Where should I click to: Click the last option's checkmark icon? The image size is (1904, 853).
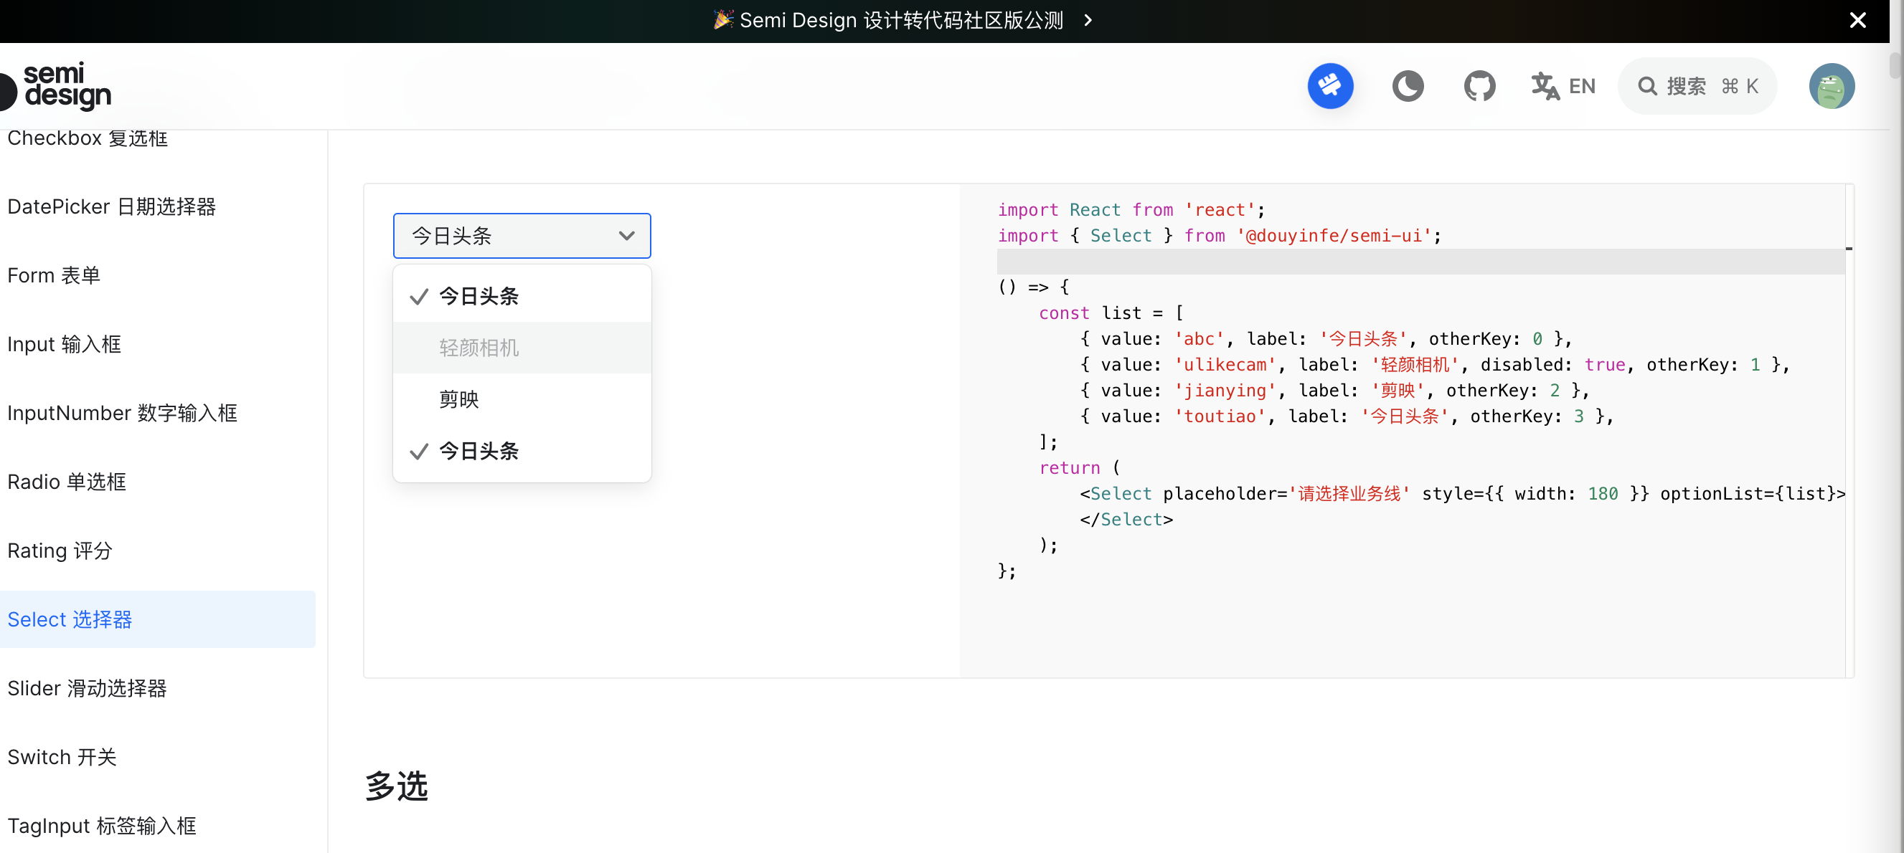point(418,452)
